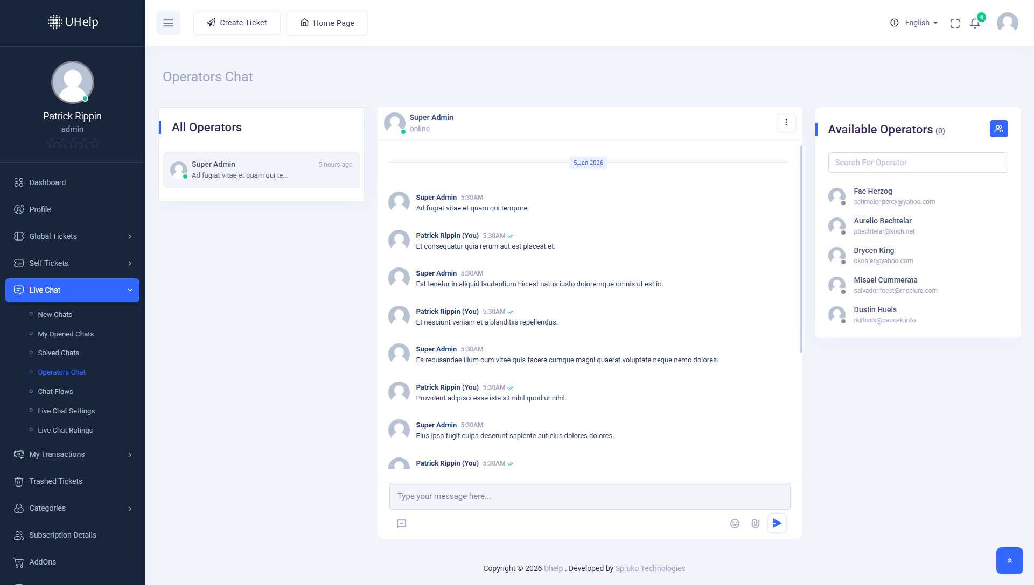Go to Live Chat Settings
This screenshot has width=1034, height=585.
tap(66, 411)
